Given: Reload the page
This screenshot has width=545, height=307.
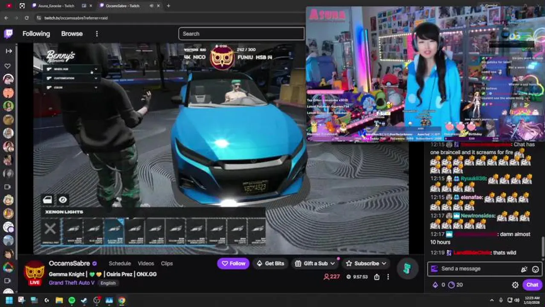Looking at the screenshot, I should [26, 18].
